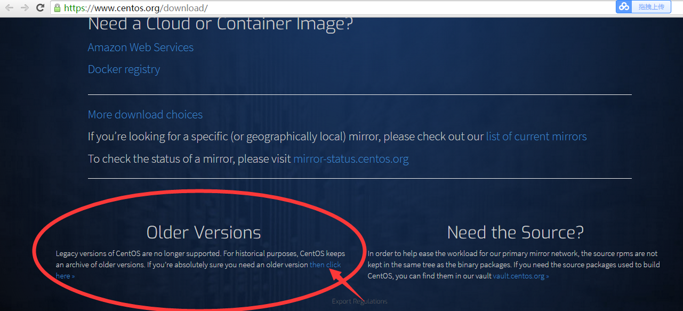683x311 pixels.
Task: Visit the mirror-status.centos.org link
Action: click(x=351, y=159)
